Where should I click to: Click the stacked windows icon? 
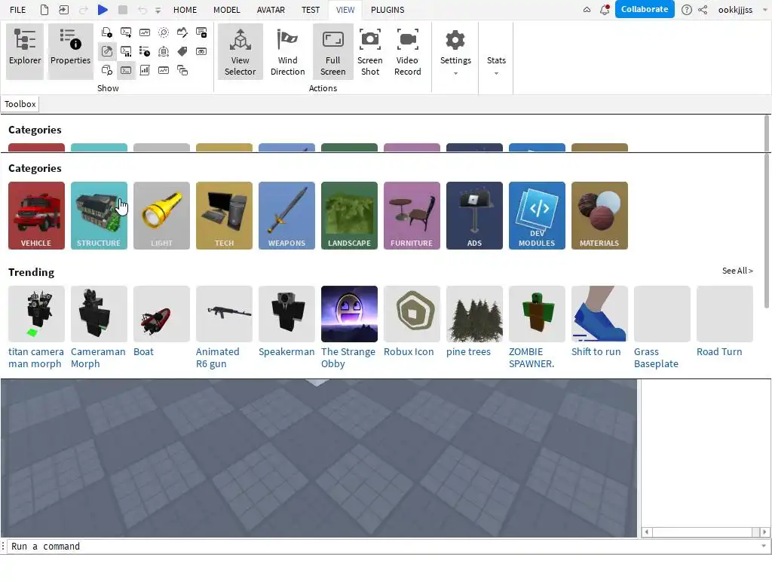(182, 70)
